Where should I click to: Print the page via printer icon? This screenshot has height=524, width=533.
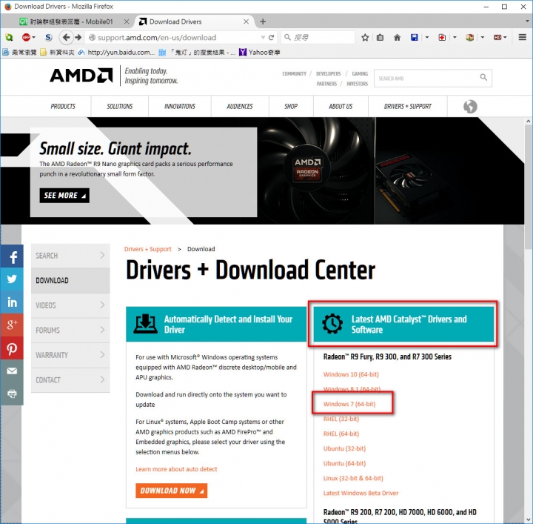click(x=12, y=394)
